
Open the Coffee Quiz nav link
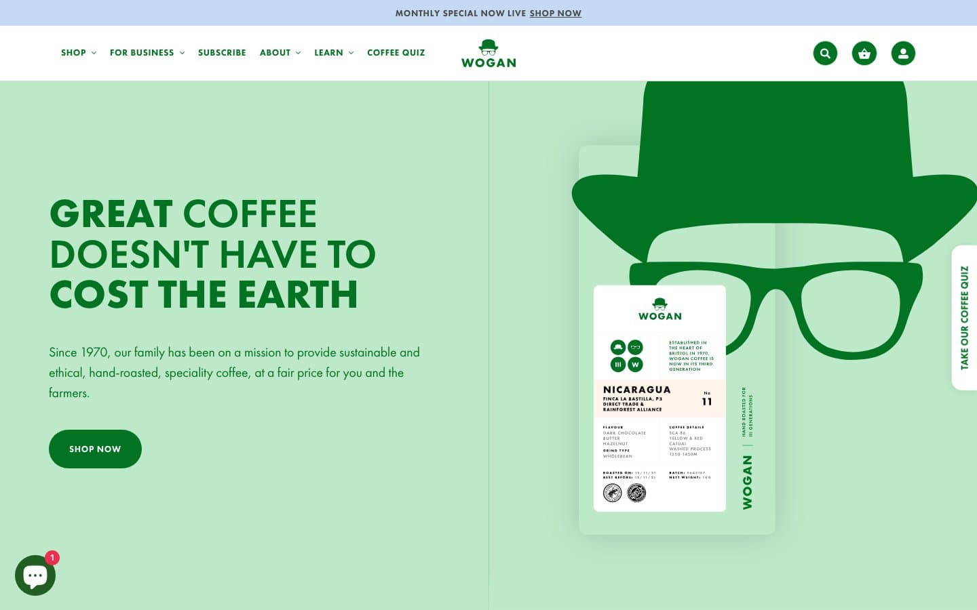click(x=396, y=53)
